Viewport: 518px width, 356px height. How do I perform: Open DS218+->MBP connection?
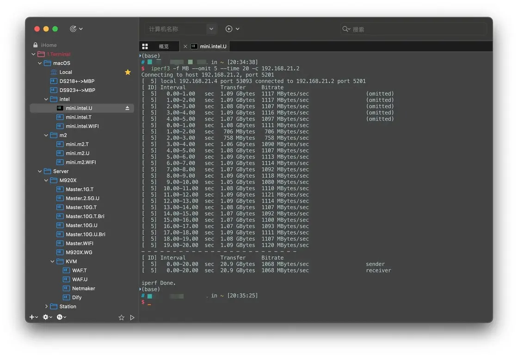coord(77,81)
